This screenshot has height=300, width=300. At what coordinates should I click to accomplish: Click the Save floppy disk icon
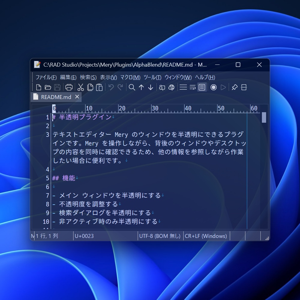[57, 87]
